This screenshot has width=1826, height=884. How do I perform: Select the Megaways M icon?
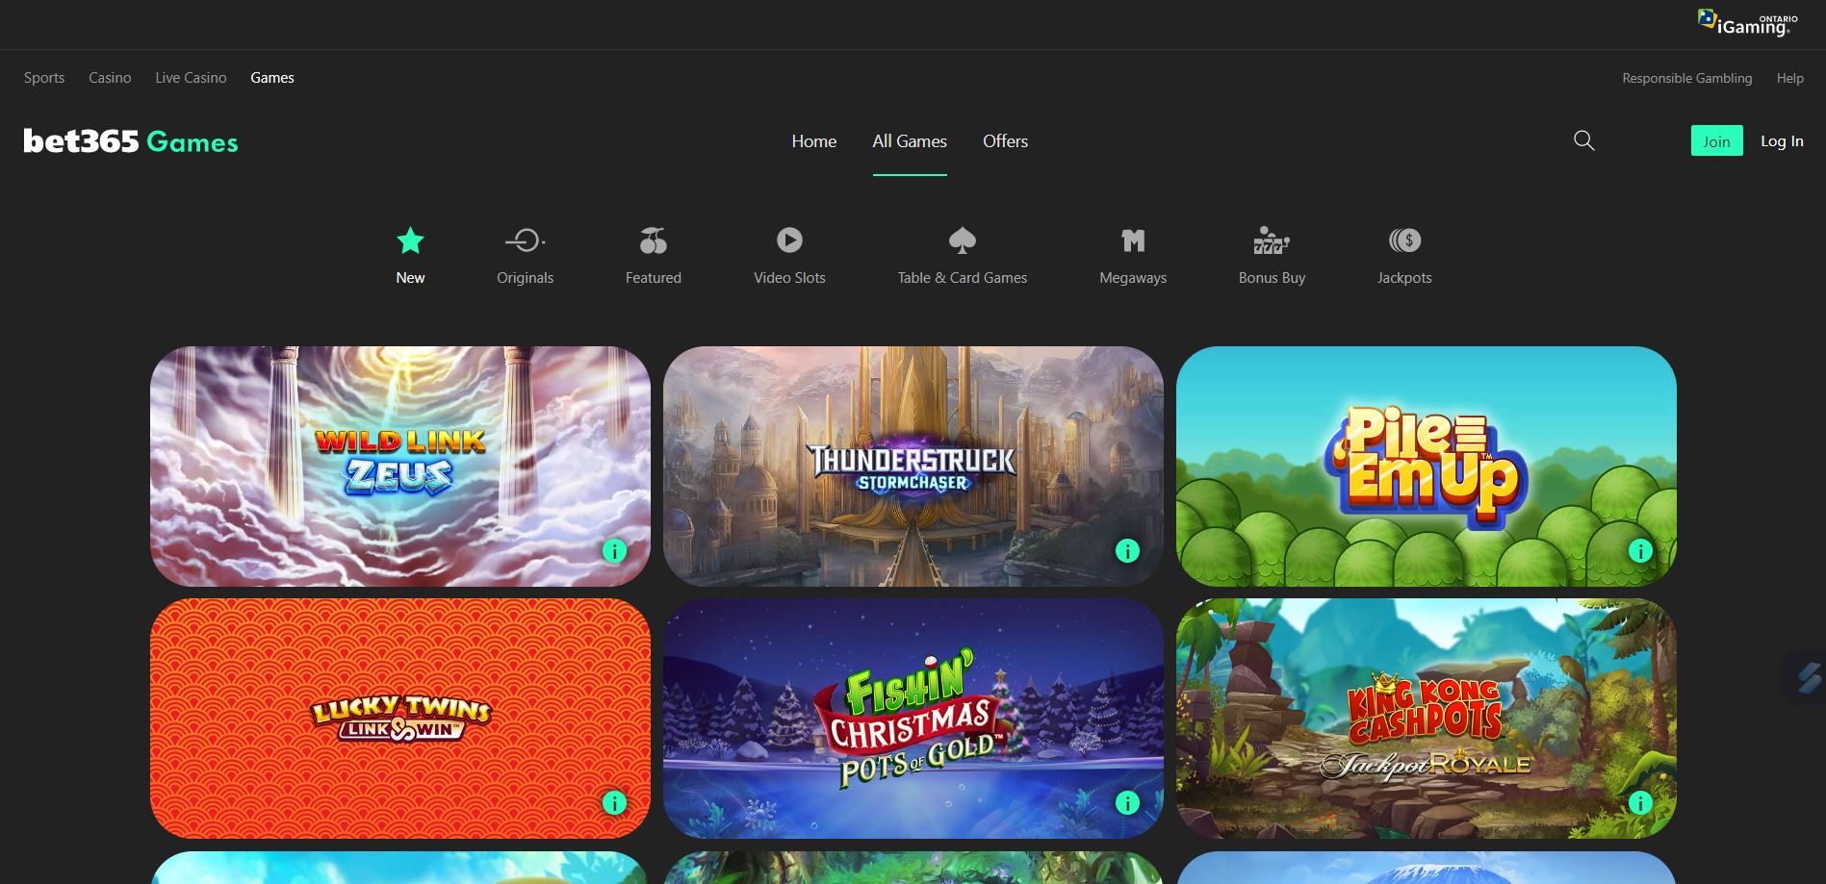(1133, 240)
